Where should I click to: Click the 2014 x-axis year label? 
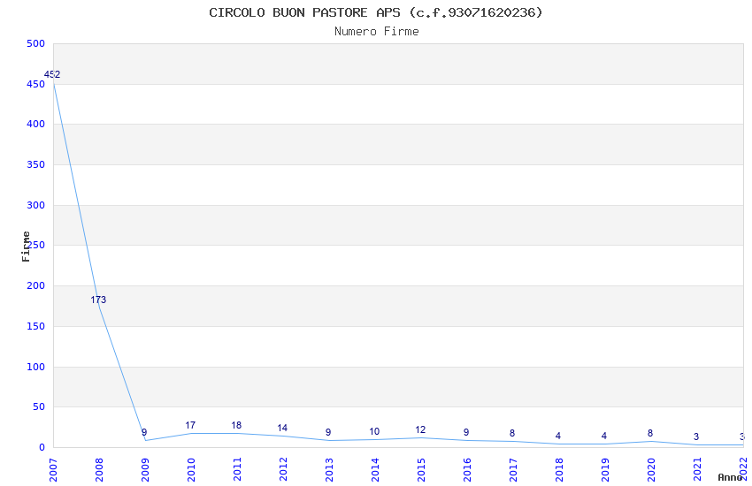pyautogui.click(x=375, y=470)
